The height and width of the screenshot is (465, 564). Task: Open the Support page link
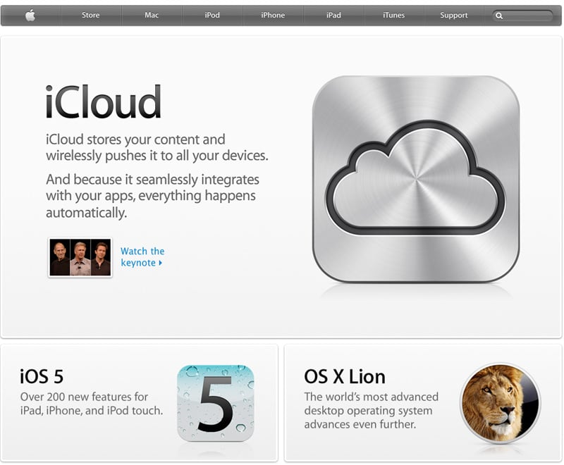click(454, 15)
